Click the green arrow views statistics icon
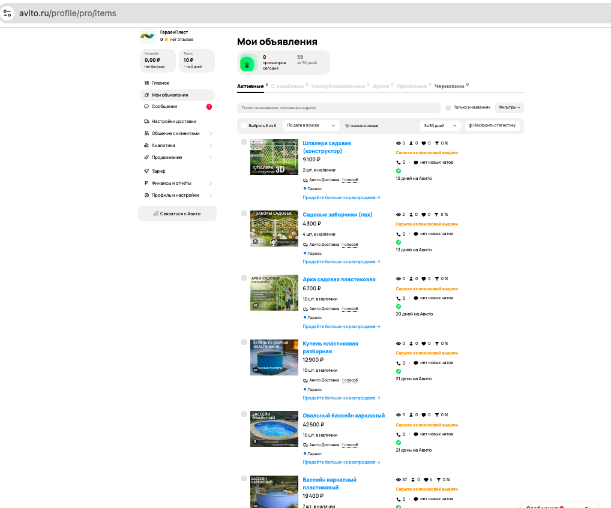This screenshot has height=508, width=611. point(248,63)
